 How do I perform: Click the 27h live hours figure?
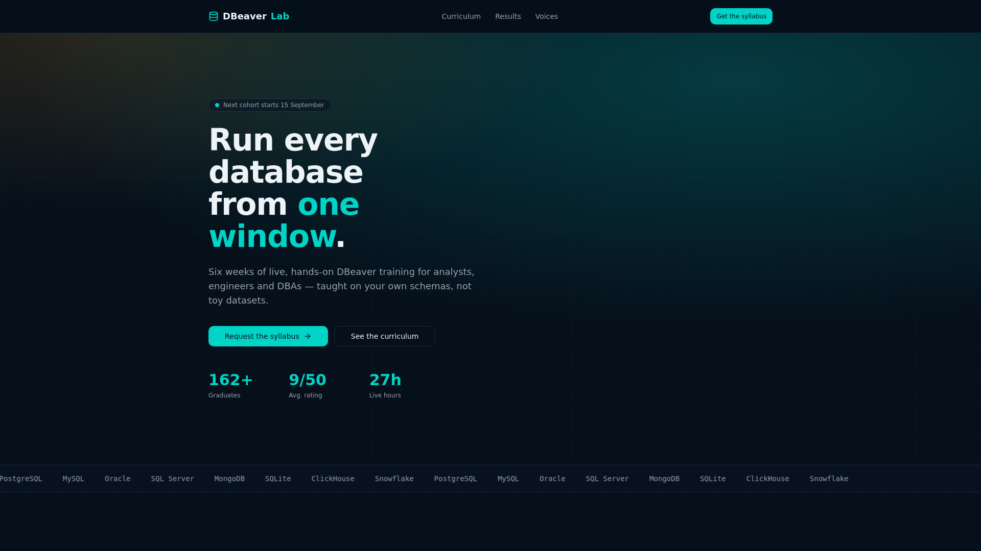[x=385, y=380]
